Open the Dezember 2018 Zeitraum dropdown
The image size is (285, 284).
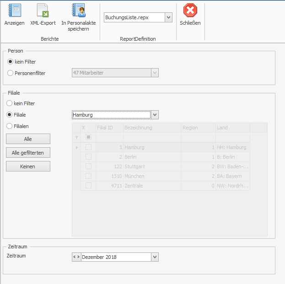pos(155,257)
